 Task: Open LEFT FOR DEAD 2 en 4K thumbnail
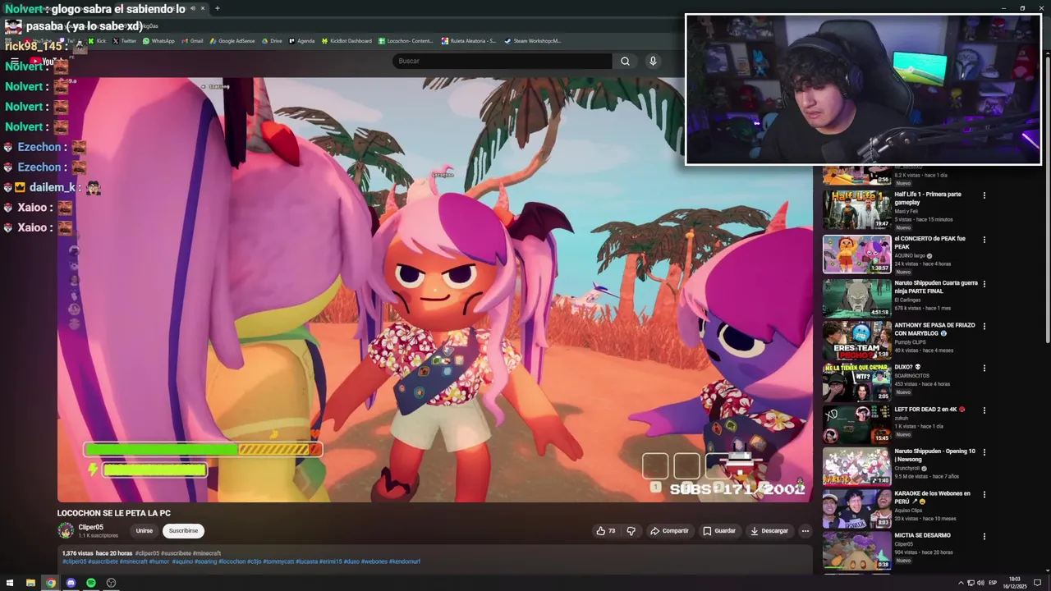point(856,424)
